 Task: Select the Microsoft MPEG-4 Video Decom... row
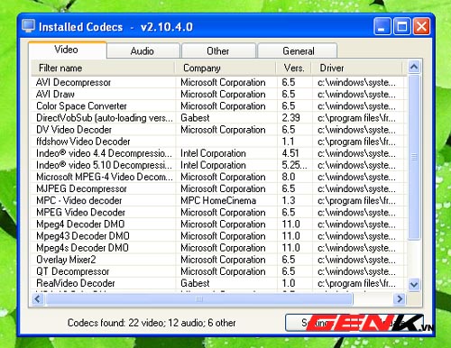219,177
